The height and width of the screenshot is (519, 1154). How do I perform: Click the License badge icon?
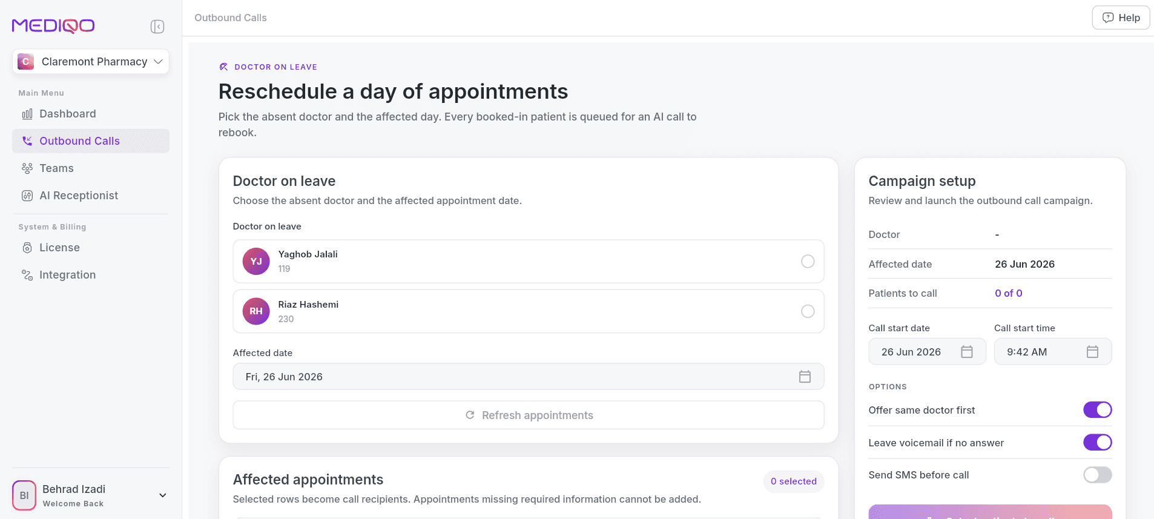[x=27, y=248]
